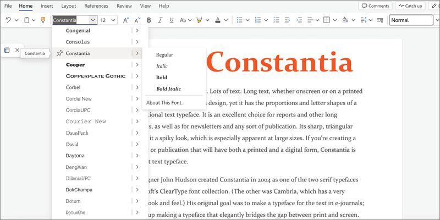Expand the Corbel font submenu arrow
440x220 pixels.
[x=137, y=87]
